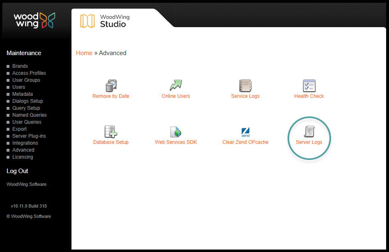Open the Health Check checklist icon
This screenshot has width=389, height=252.
309,86
